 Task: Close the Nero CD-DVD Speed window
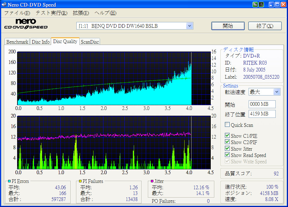tap(283, 5)
